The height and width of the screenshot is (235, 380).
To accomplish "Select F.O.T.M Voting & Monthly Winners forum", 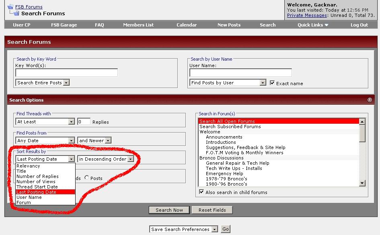I will pos(279,153).
